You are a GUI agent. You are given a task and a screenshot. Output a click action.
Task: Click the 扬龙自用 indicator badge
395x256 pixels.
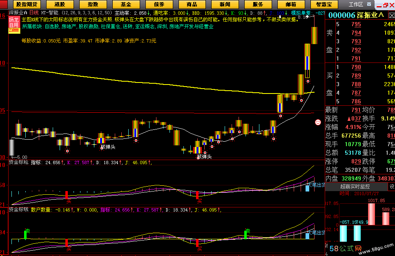[x=14, y=25]
